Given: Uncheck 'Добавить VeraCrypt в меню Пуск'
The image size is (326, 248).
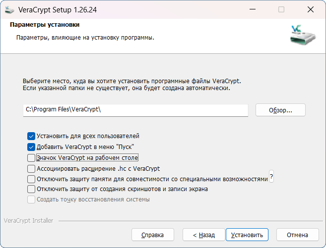Looking at the screenshot, I should click(31, 147).
